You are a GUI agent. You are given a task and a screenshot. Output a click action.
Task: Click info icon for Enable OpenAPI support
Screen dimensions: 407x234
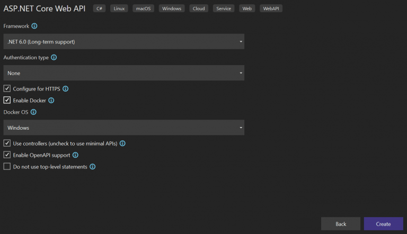coord(75,155)
